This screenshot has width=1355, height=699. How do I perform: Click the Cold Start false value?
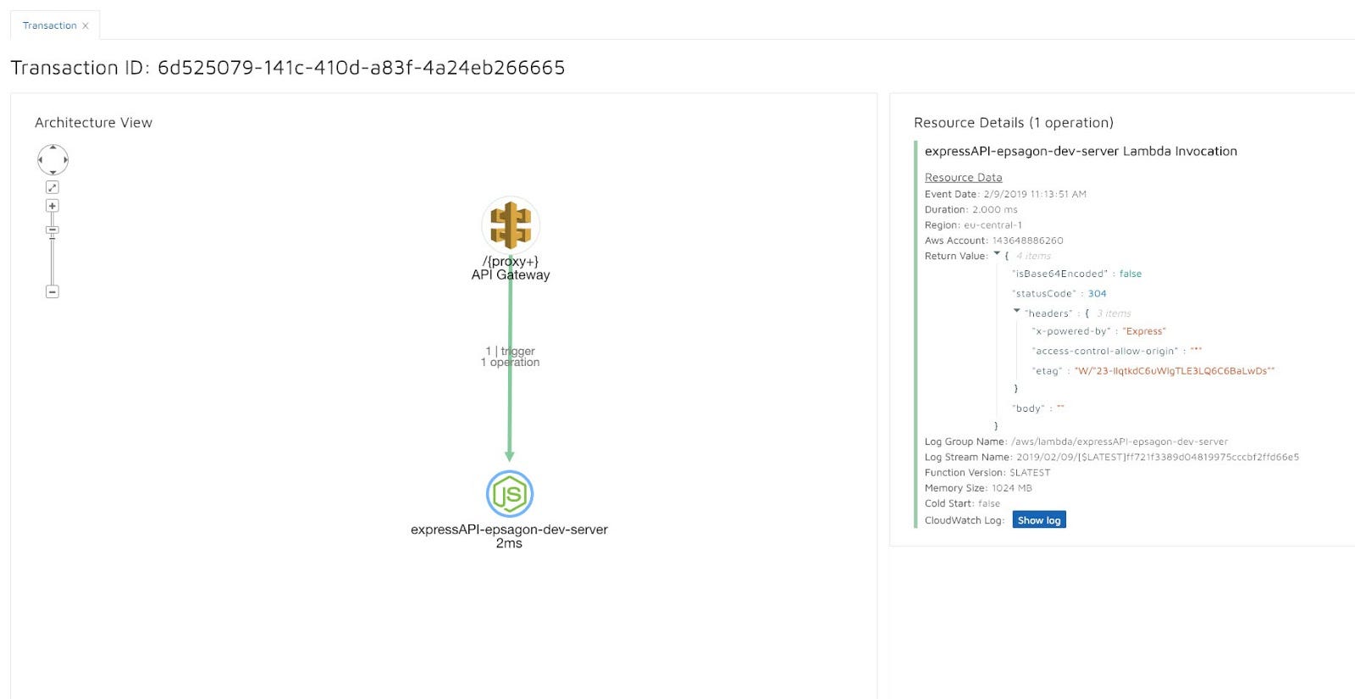989,503
